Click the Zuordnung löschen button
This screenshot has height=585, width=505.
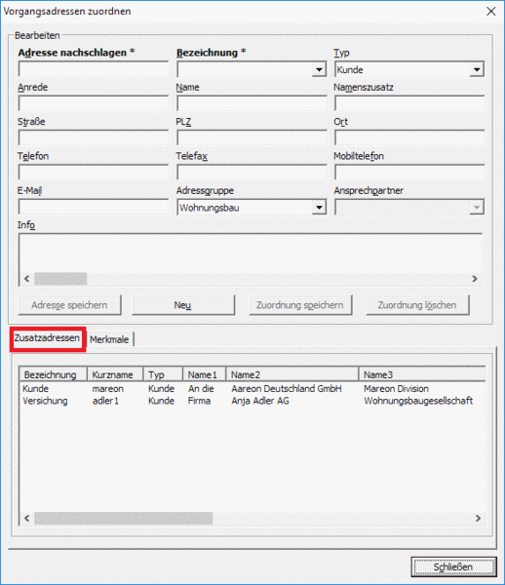click(x=417, y=305)
